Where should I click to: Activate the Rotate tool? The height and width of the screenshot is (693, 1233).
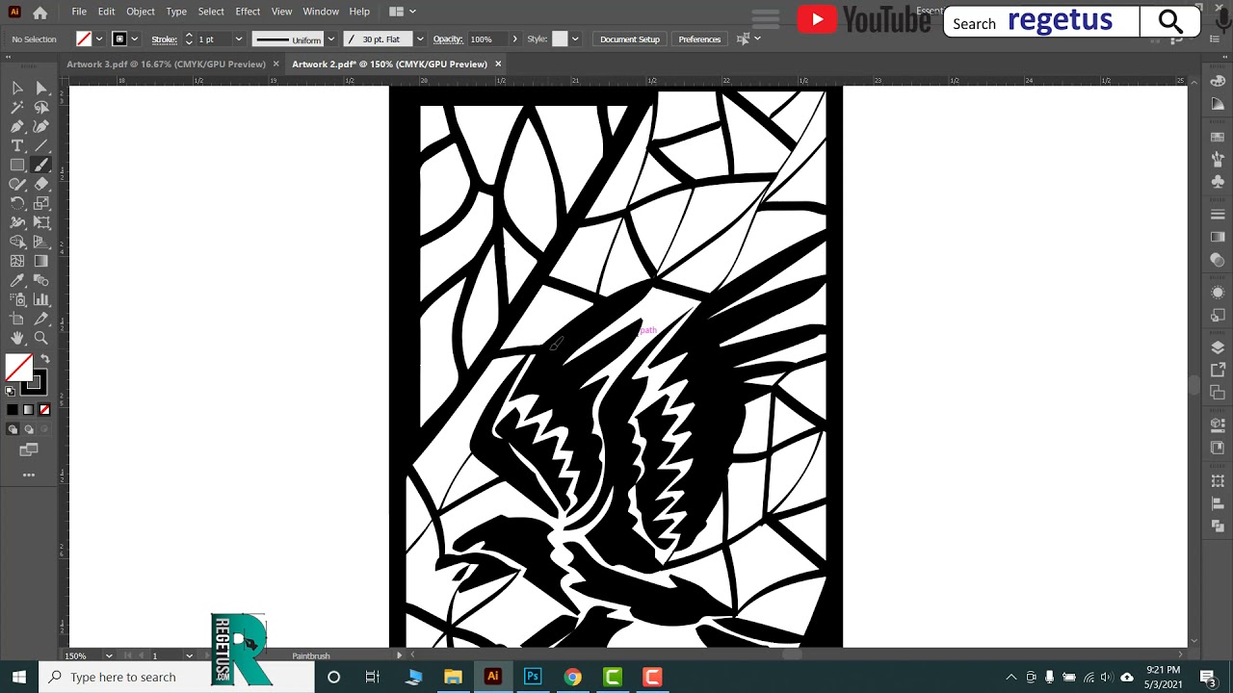coord(17,204)
